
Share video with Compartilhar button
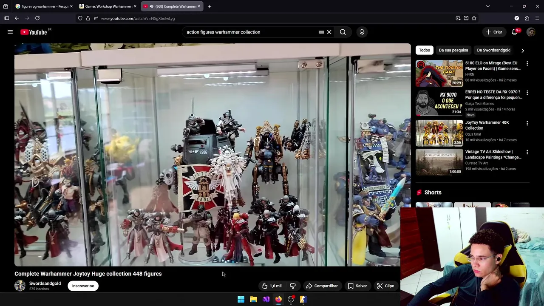coord(322,286)
